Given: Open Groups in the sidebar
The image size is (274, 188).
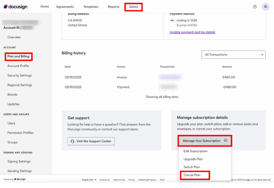Looking at the screenshot, I should tap(12, 143).
